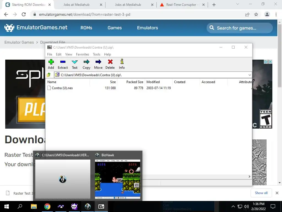Viewport: 282px width, 212px height.
Task: Click the AdChoices triangle icon on the ad
Action: [266, 62]
